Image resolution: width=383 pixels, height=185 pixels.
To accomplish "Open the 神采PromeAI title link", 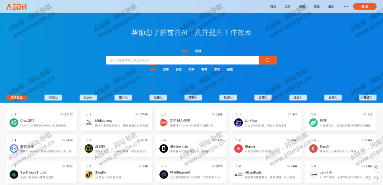I will [180, 172].
